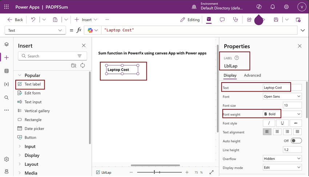Open the Data table sidebar icon

[x=7, y=71]
